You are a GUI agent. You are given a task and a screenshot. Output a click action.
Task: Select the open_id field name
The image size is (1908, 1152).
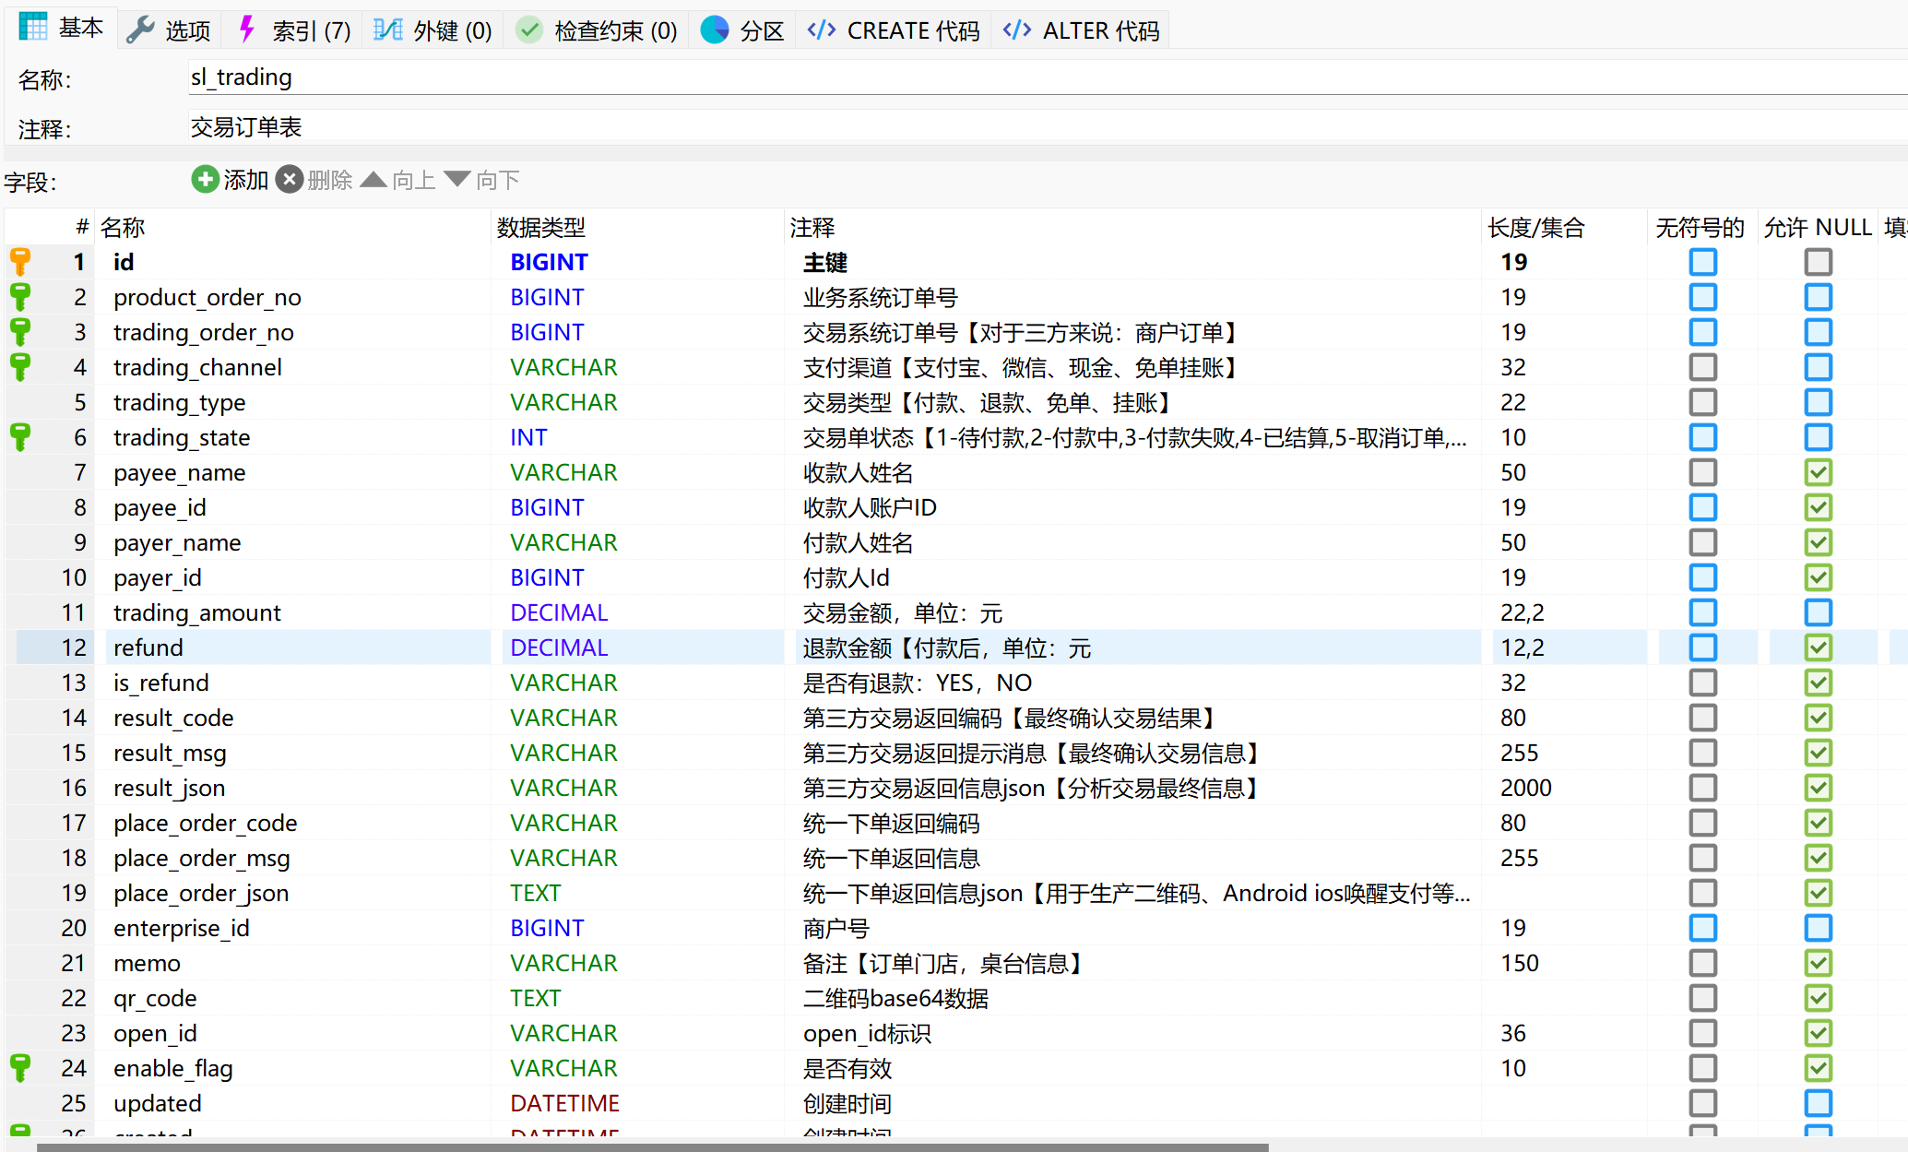(155, 1033)
